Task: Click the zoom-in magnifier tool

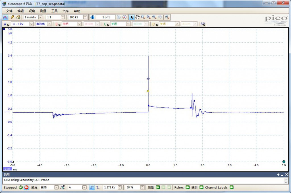Action: pos(149,17)
